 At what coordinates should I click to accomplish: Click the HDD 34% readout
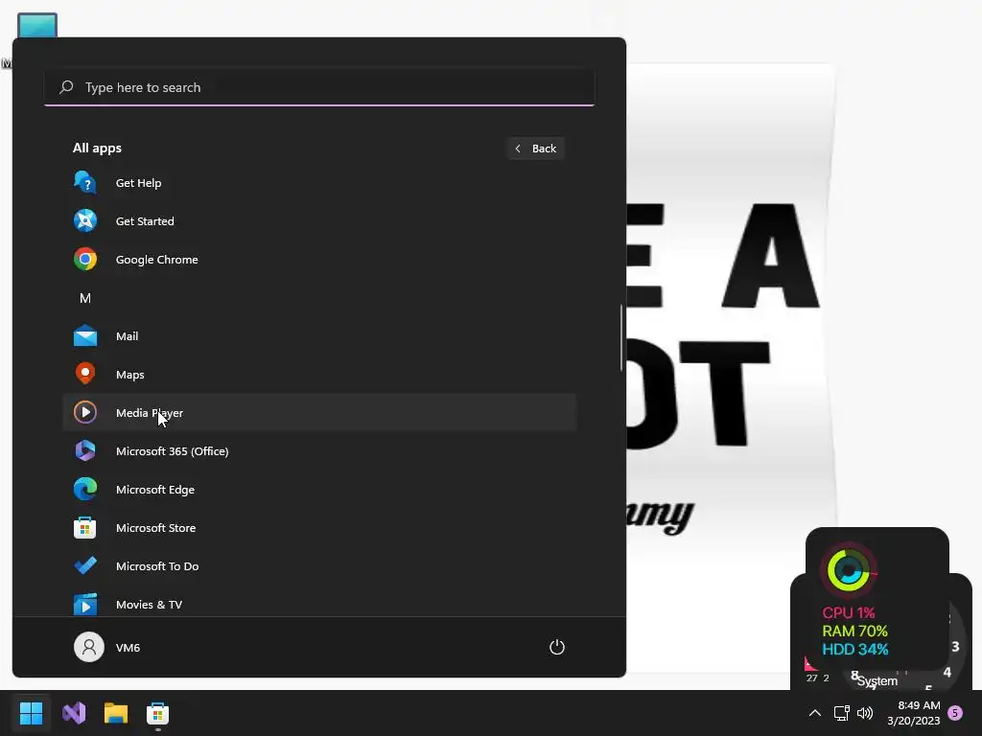click(854, 649)
